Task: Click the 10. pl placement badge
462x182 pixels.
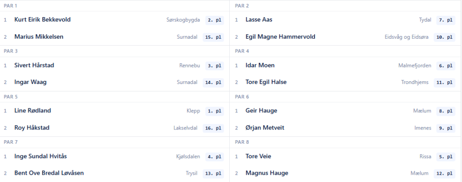Action: click(x=444, y=37)
